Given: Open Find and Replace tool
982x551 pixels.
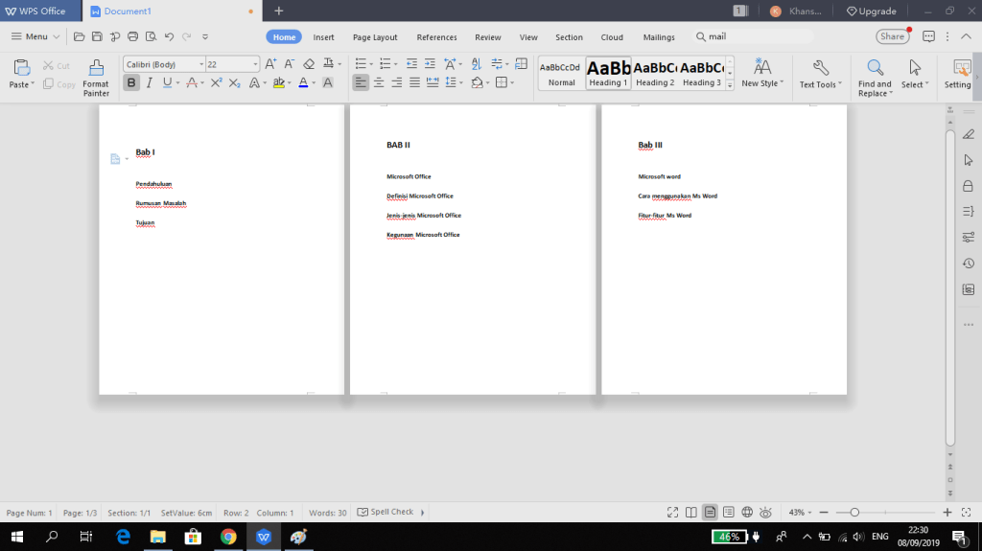Looking at the screenshot, I should coord(875,77).
